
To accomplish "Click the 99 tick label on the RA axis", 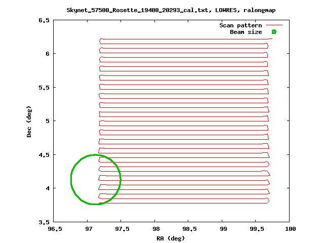I will tap(223, 229).
